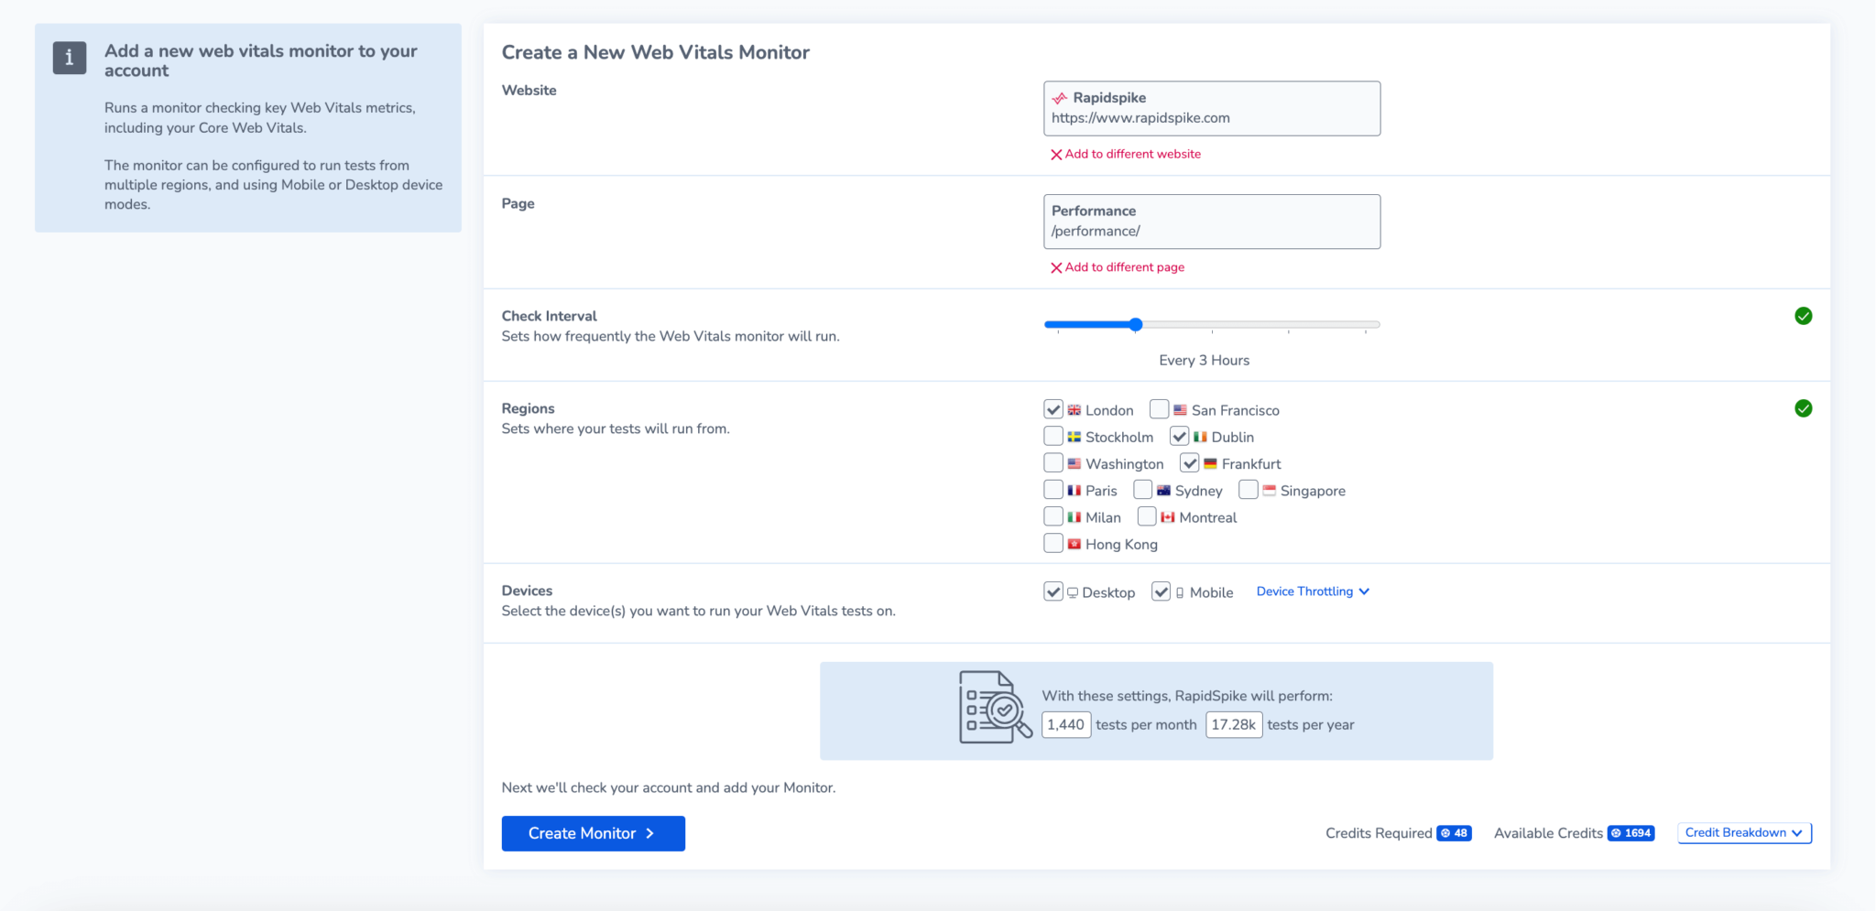Image resolution: width=1876 pixels, height=911 pixels.
Task: Click the UK flag next to London
Action: pyautogui.click(x=1074, y=409)
